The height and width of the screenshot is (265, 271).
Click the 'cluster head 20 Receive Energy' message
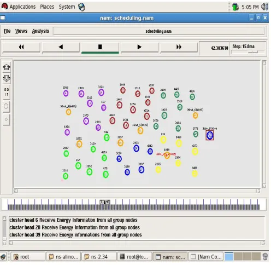(74, 227)
